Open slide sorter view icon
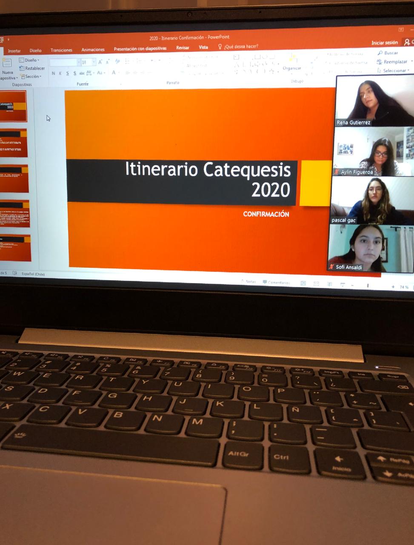414x545 pixels. coord(316,284)
